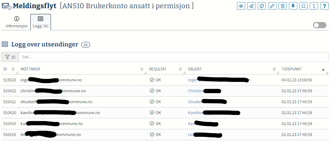Open the filter button showing 35
This screenshot has width=331, height=142.
10,57
